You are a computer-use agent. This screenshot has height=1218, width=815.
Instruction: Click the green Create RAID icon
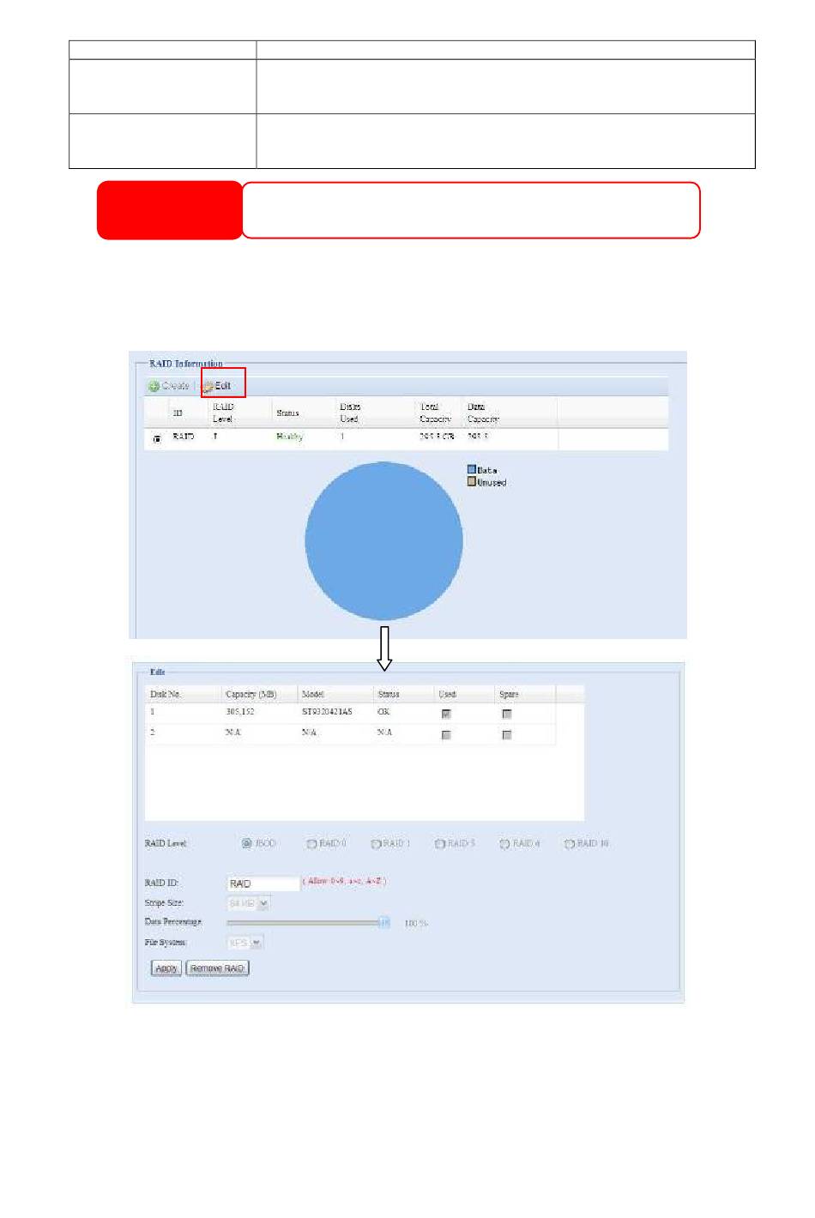(154, 386)
